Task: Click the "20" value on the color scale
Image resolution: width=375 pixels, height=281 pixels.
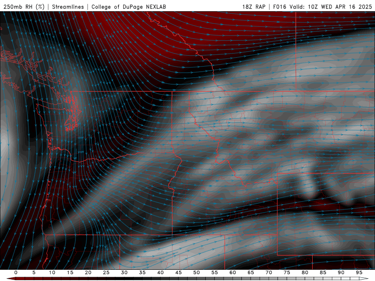Action: [88, 273]
